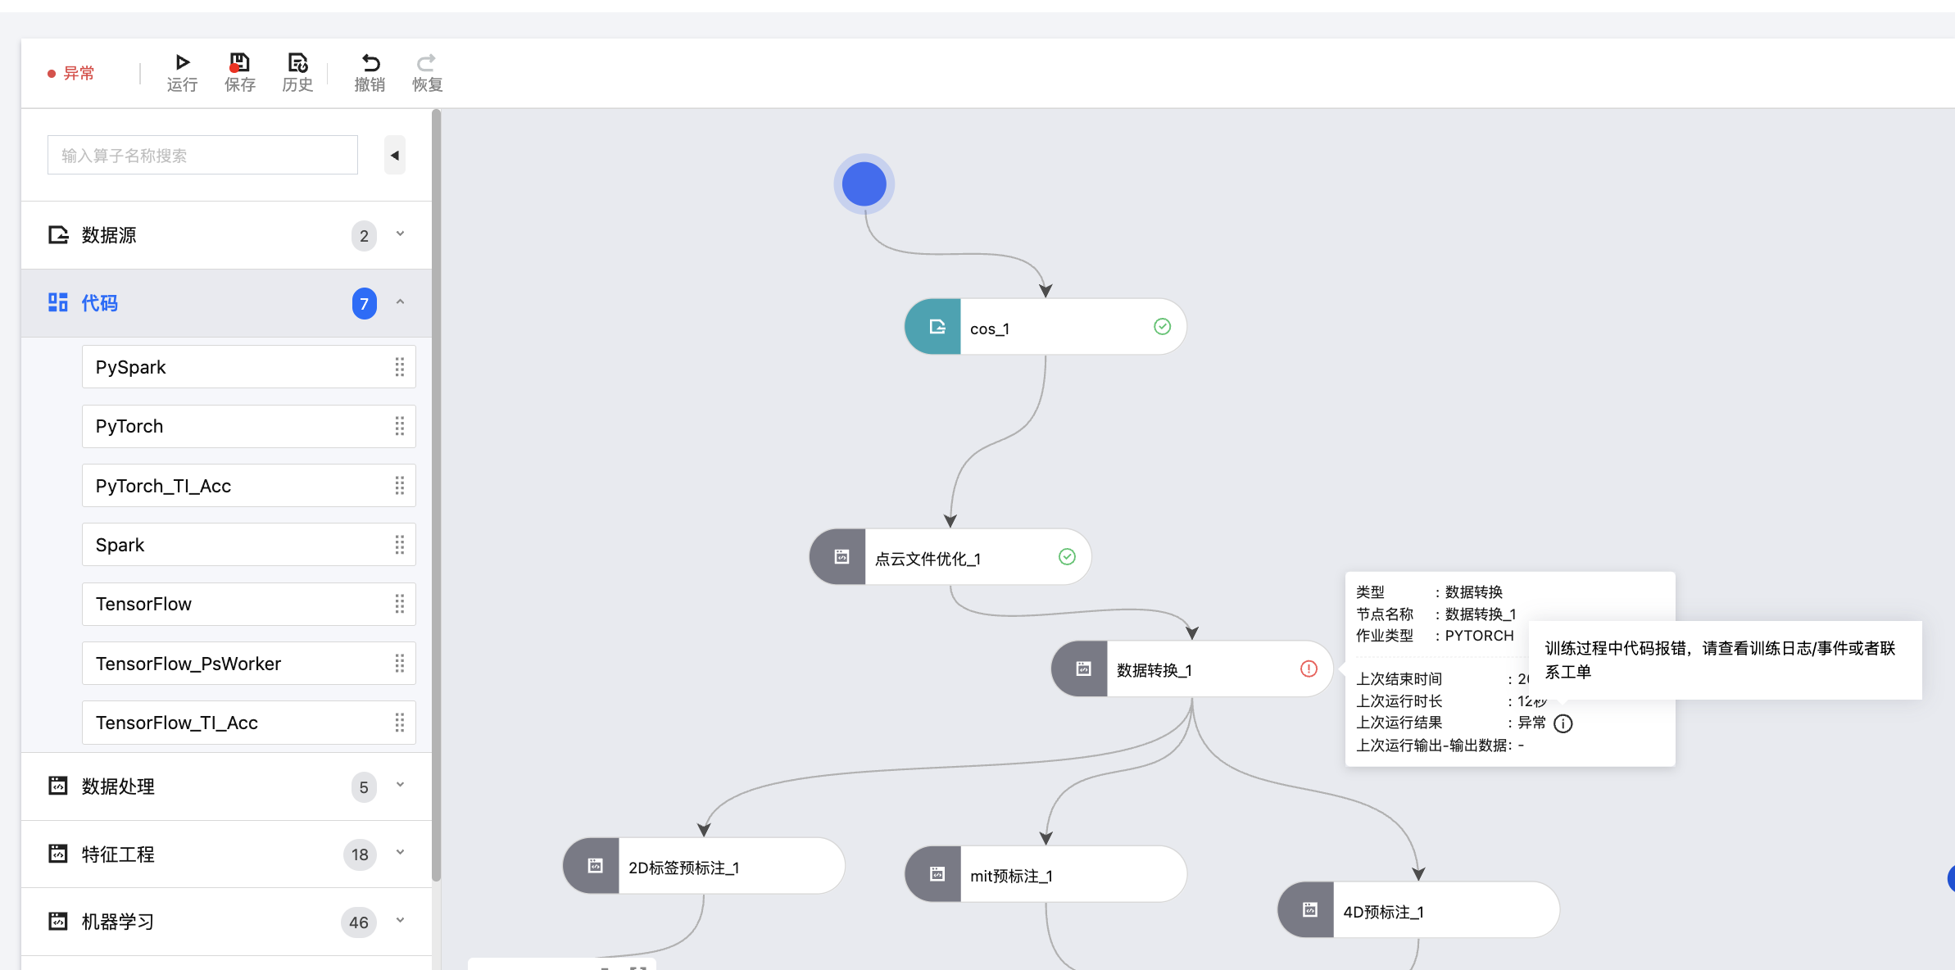Expand the 机器学习 category chevron

(x=400, y=921)
